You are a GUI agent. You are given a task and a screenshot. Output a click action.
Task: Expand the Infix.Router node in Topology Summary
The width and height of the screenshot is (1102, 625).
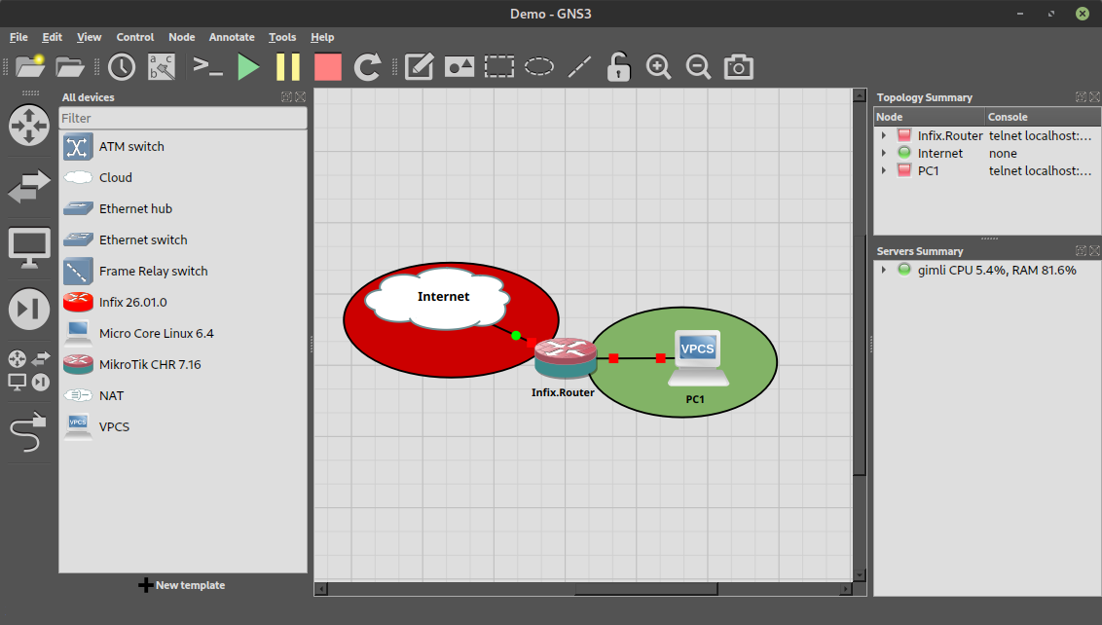pyautogui.click(x=884, y=136)
